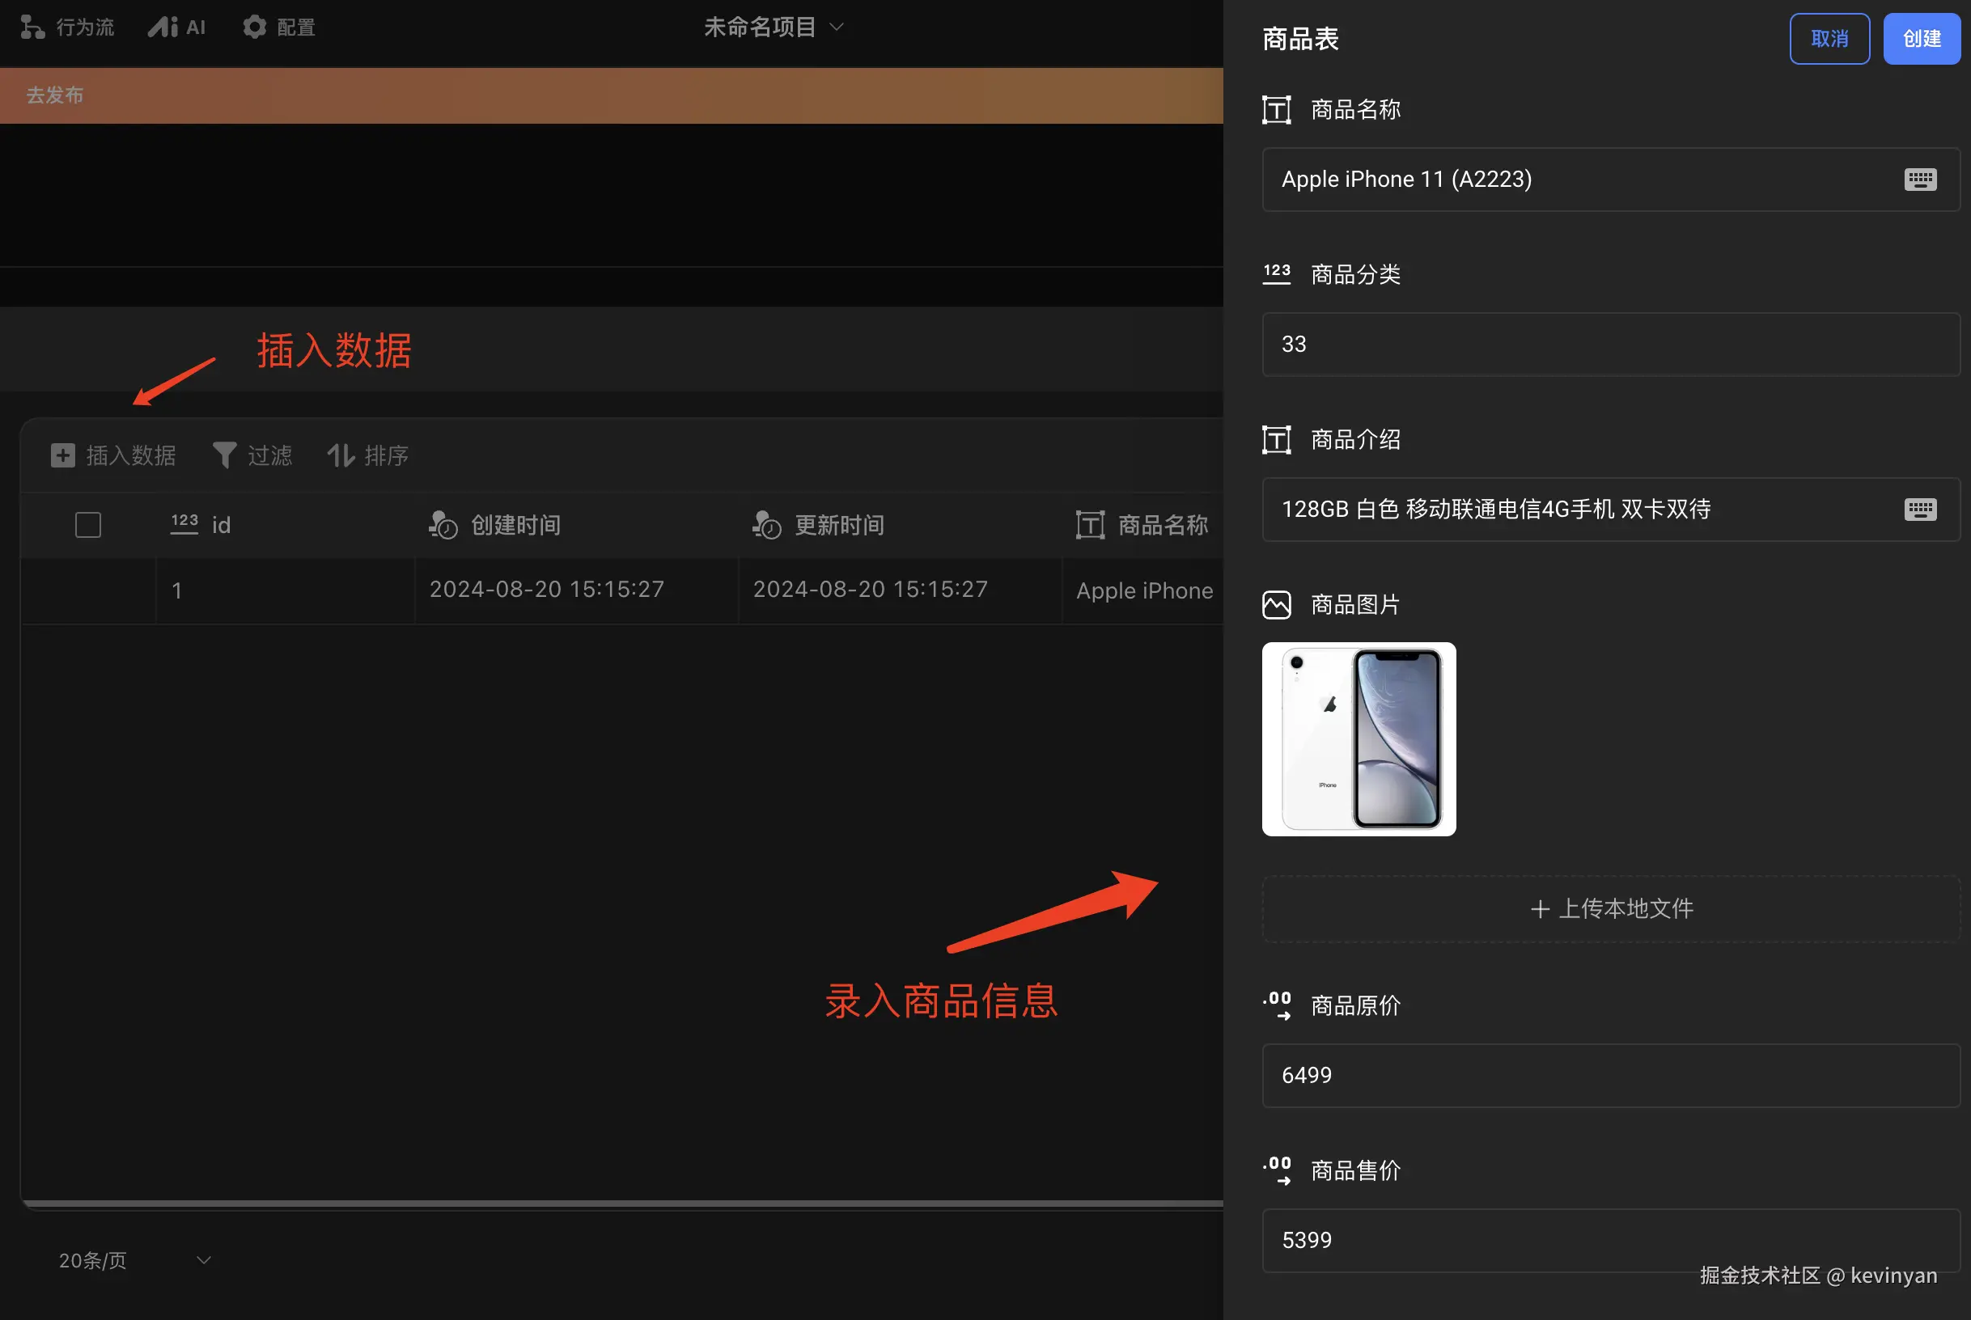Open the 行为流 flow icon

click(32, 27)
